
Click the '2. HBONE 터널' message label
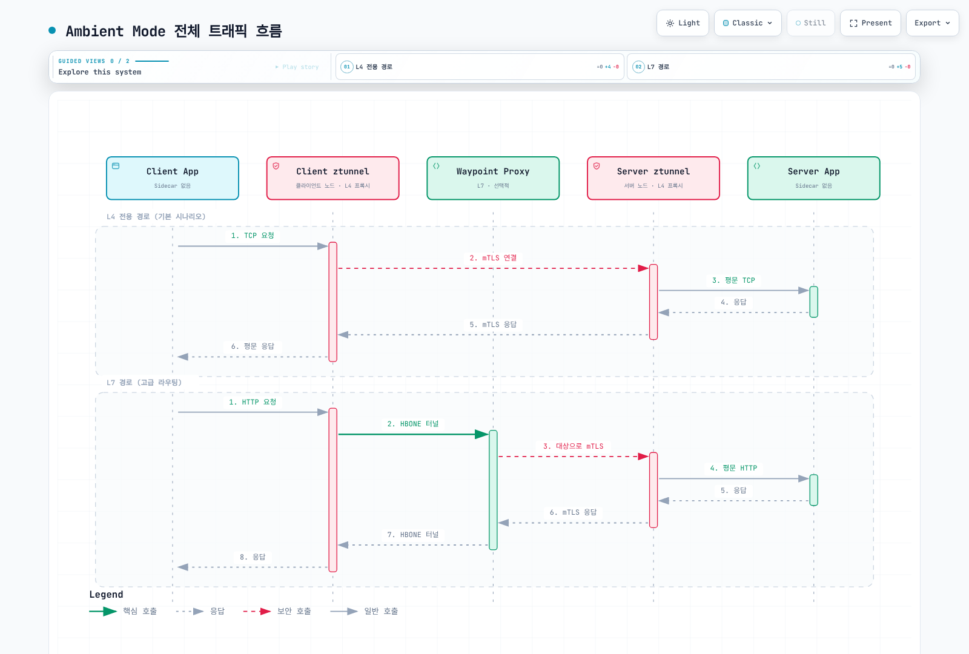413,424
